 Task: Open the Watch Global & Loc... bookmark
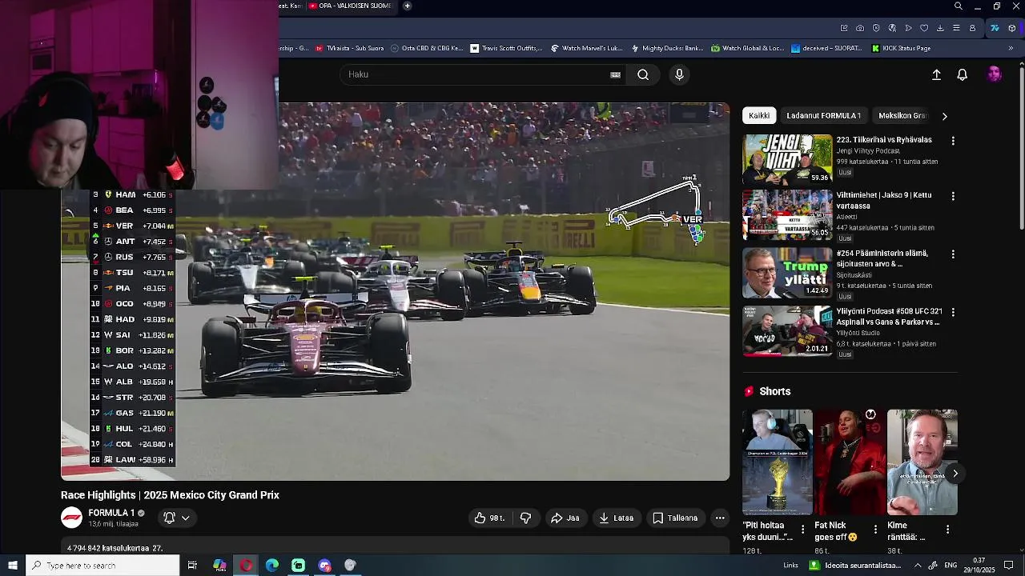[747, 48]
